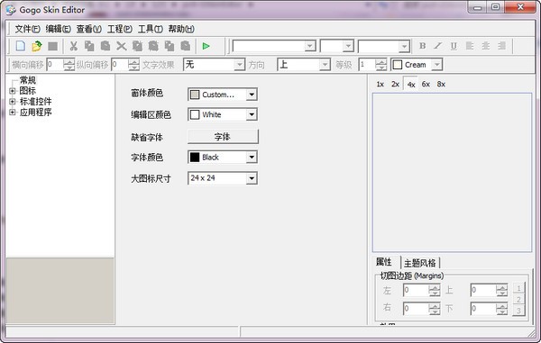The height and width of the screenshot is (343, 541).
Task: Open the 文件(F) menu
Action: click(x=27, y=29)
